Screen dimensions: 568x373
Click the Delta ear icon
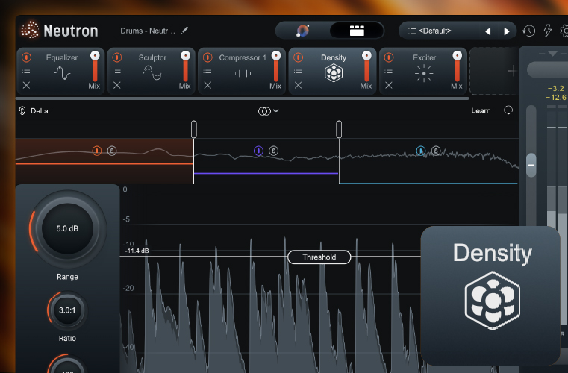click(x=22, y=110)
